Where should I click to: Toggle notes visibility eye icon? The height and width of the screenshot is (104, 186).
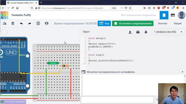pos(46,23)
